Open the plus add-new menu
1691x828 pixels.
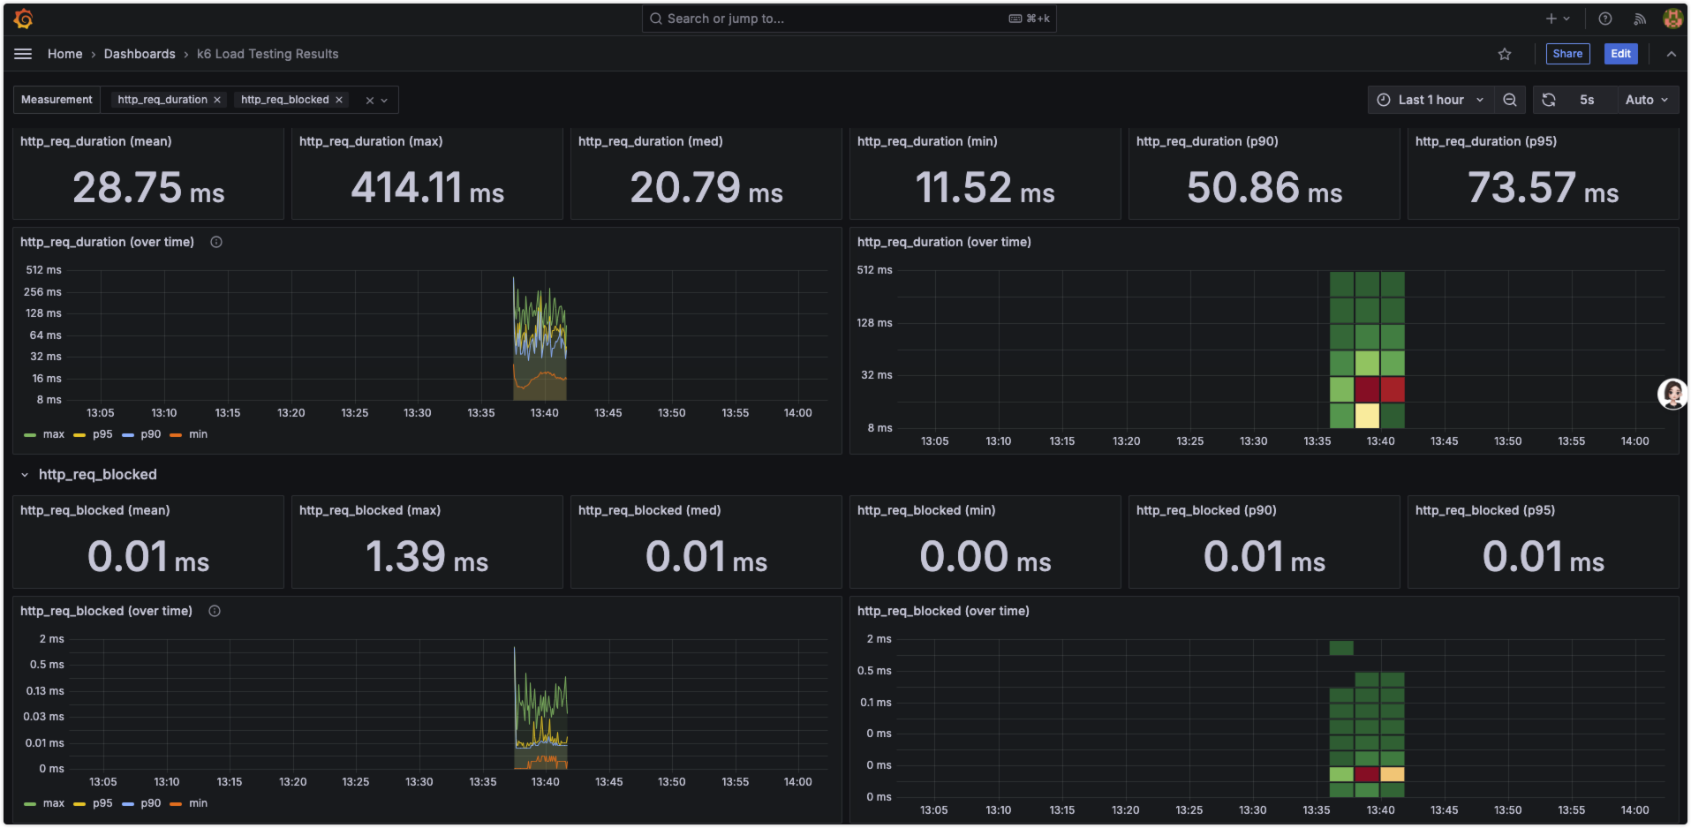tap(1558, 19)
